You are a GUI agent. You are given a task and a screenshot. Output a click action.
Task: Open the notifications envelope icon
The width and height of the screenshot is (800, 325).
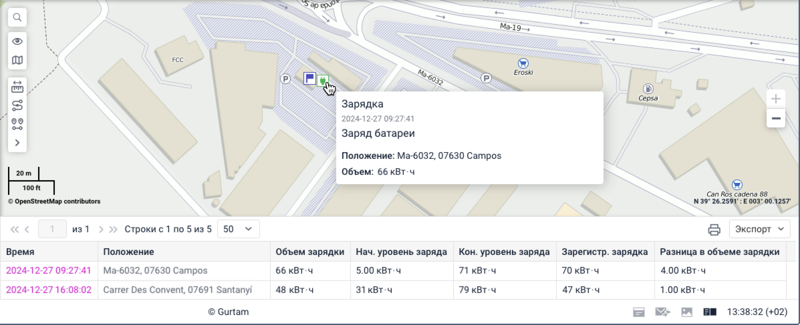[x=662, y=312]
